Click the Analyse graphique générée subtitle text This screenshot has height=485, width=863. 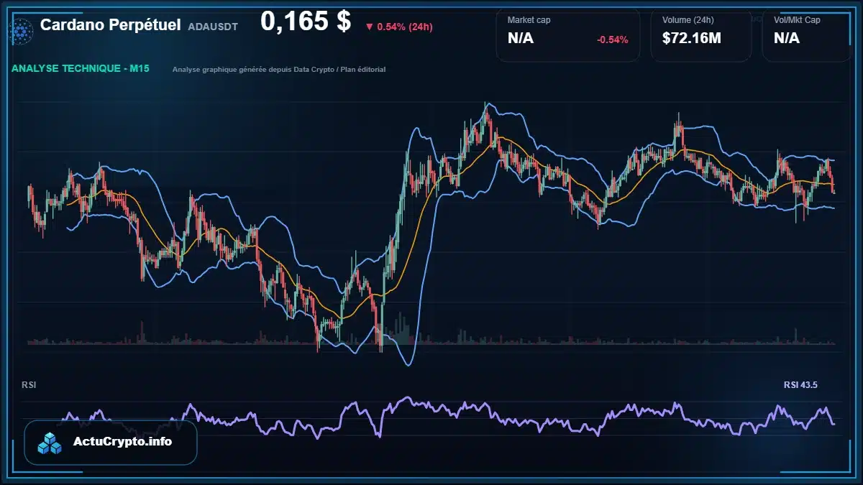coord(279,70)
